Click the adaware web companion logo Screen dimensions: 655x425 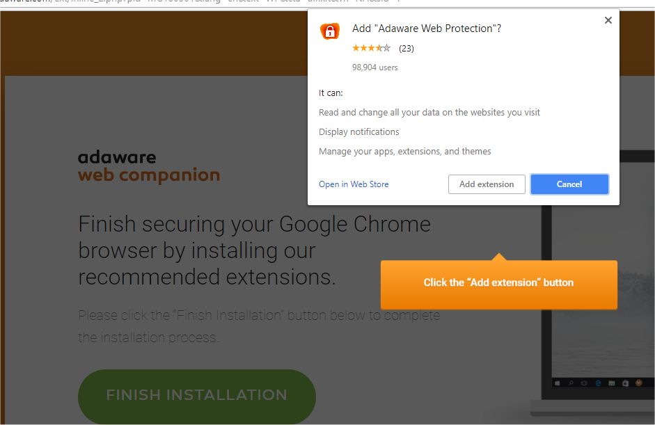[148, 166]
